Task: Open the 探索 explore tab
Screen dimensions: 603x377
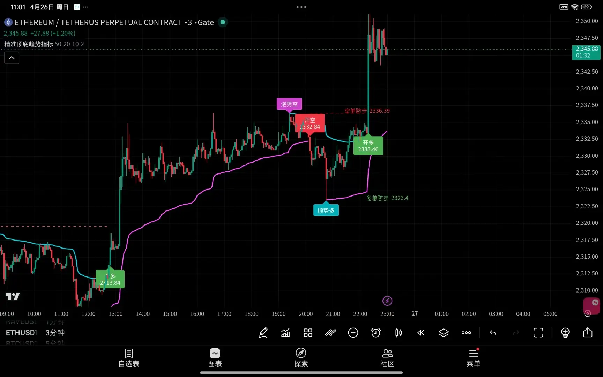Action: pos(301,358)
